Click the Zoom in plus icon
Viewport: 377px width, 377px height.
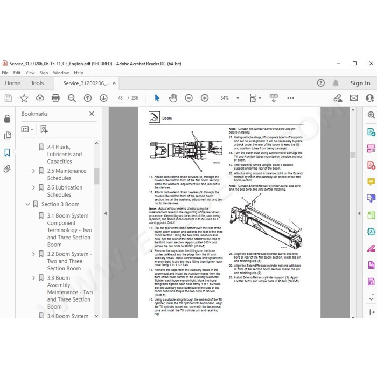click(205, 98)
